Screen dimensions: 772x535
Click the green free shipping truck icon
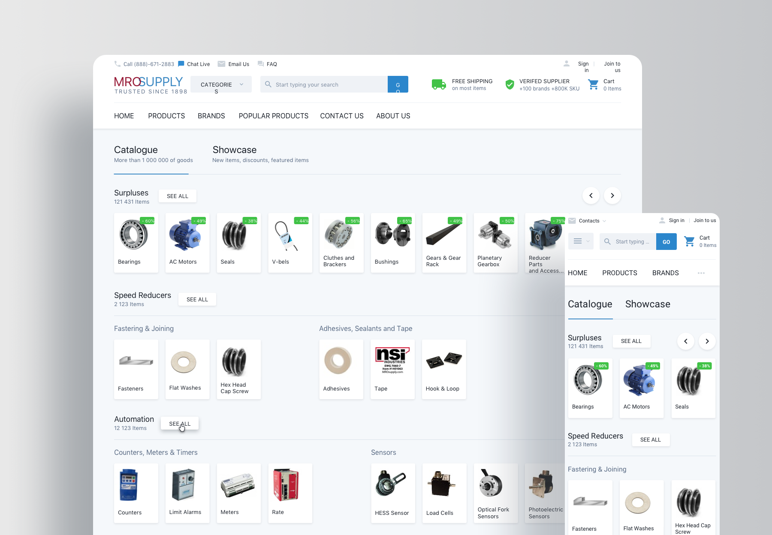pos(439,84)
